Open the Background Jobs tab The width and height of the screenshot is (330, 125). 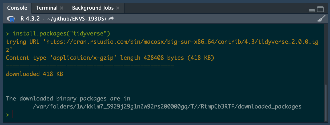[92, 8]
